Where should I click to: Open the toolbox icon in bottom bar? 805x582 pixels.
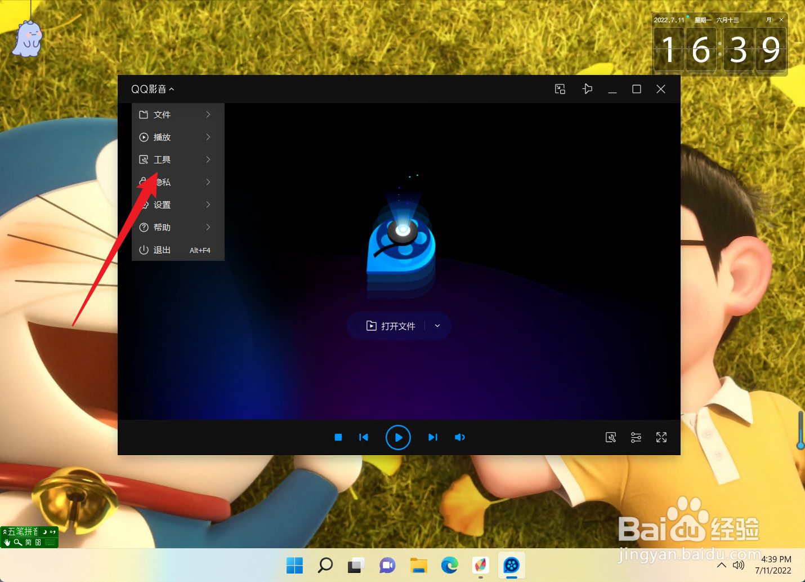click(x=611, y=437)
